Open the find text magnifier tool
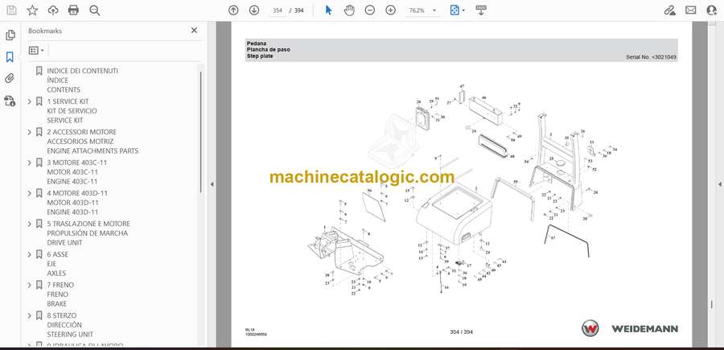Image resolution: width=724 pixels, height=350 pixels. 95,10
